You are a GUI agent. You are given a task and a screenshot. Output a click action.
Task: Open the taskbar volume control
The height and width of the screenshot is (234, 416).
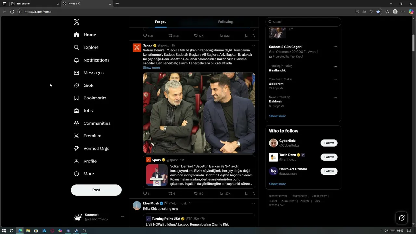pyautogui.click(x=386, y=231)
